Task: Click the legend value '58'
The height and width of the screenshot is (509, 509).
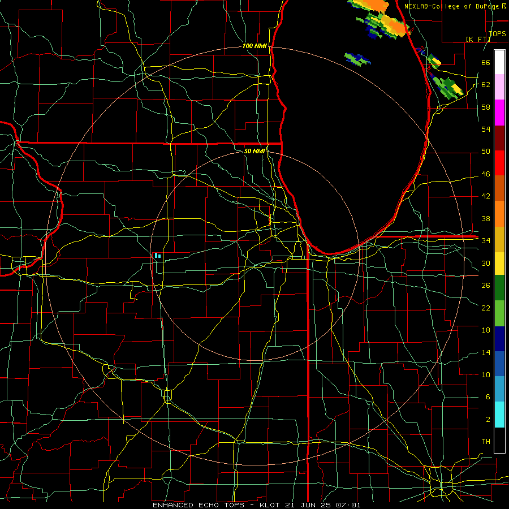Action: (x=486, y=107)
